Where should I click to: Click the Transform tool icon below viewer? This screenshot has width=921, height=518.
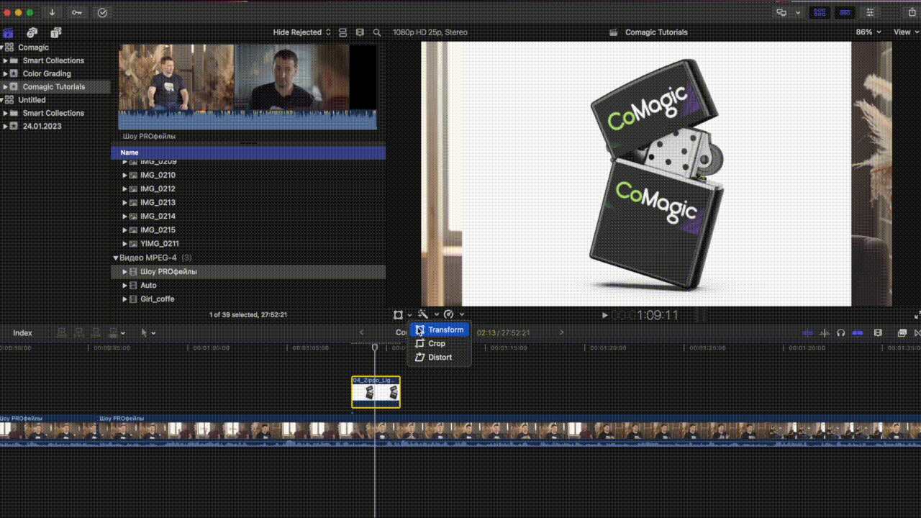click(x=398, y=314)
